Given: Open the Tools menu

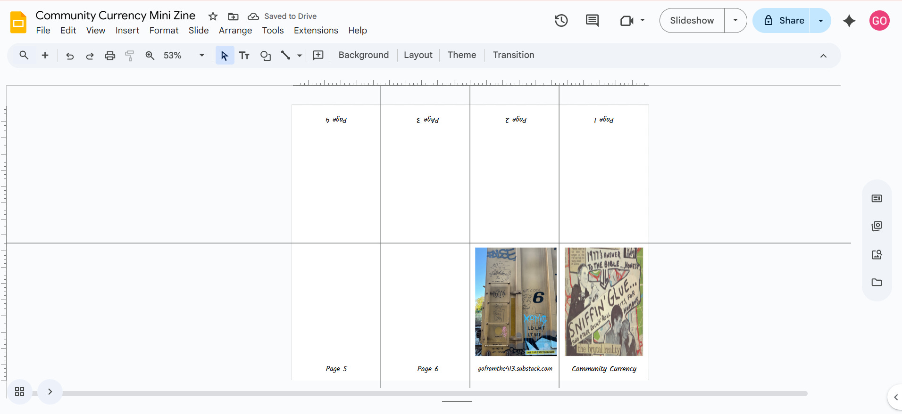Looking at the screenshot, I should 273,31.
